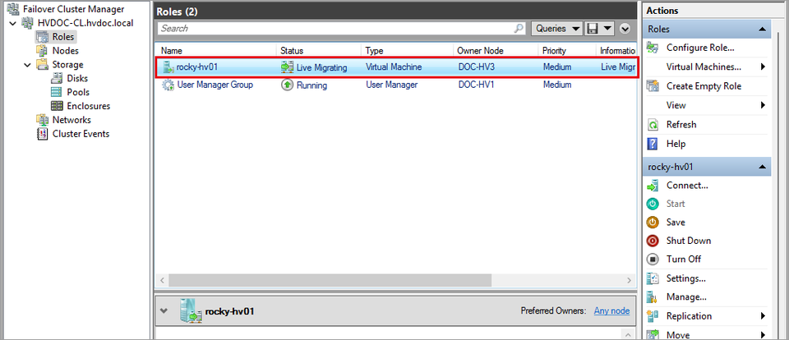Image resolution: width=789 pixels, height=340 pixels.
Task: Click the scroll up arrow in details pane
Action: click(x=629, y=333)
